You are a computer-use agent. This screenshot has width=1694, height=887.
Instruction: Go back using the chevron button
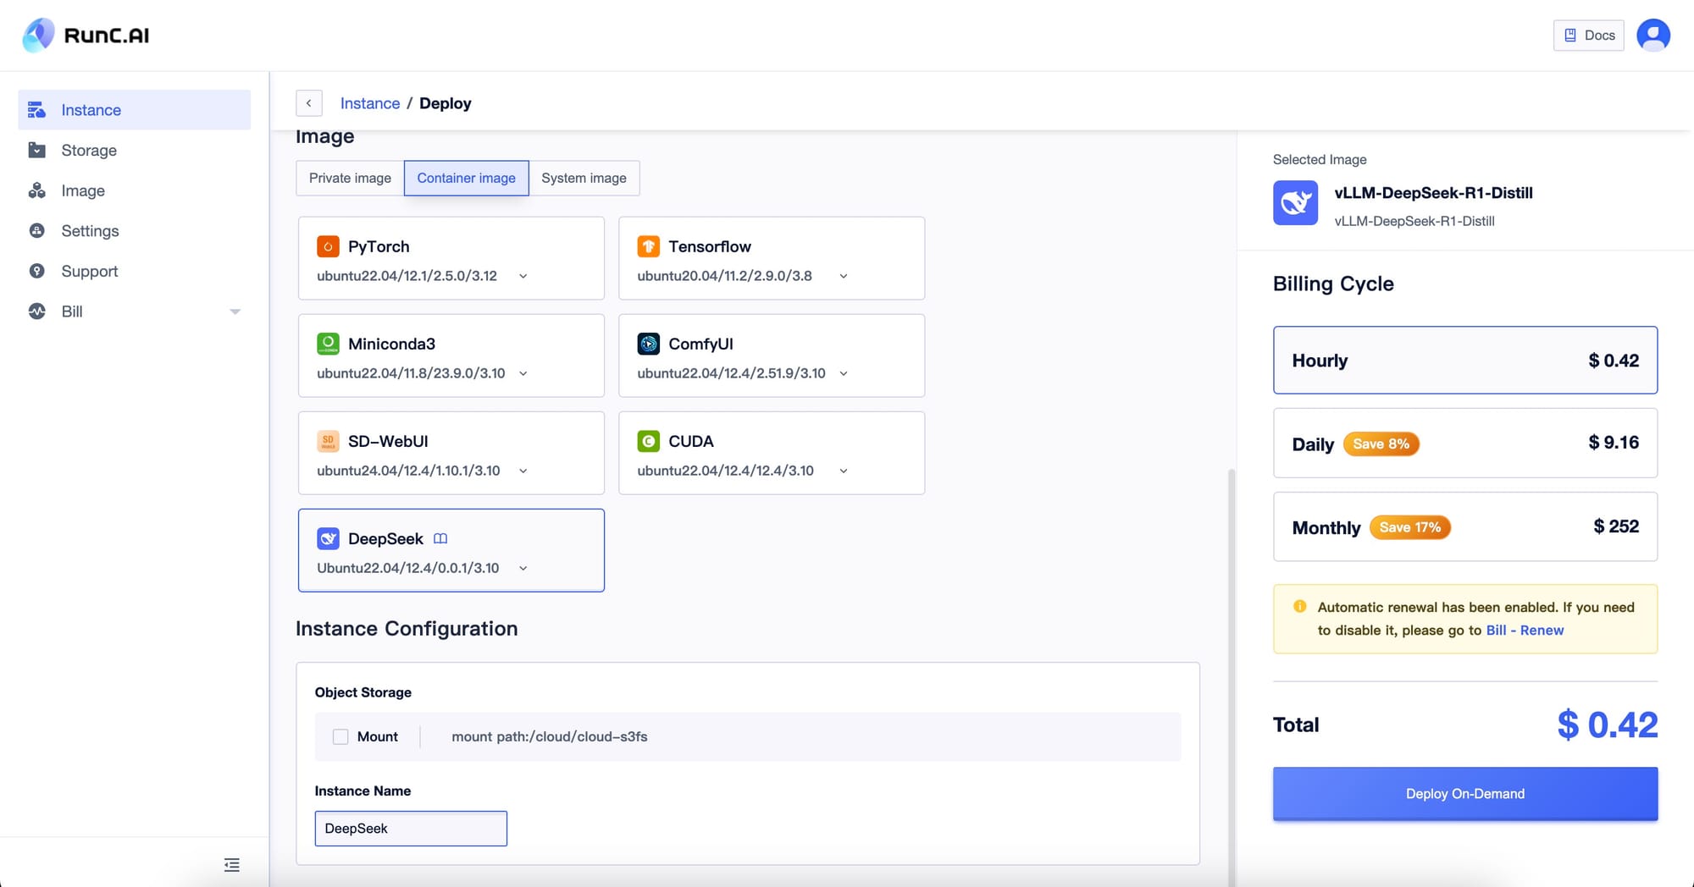(309, 103)
